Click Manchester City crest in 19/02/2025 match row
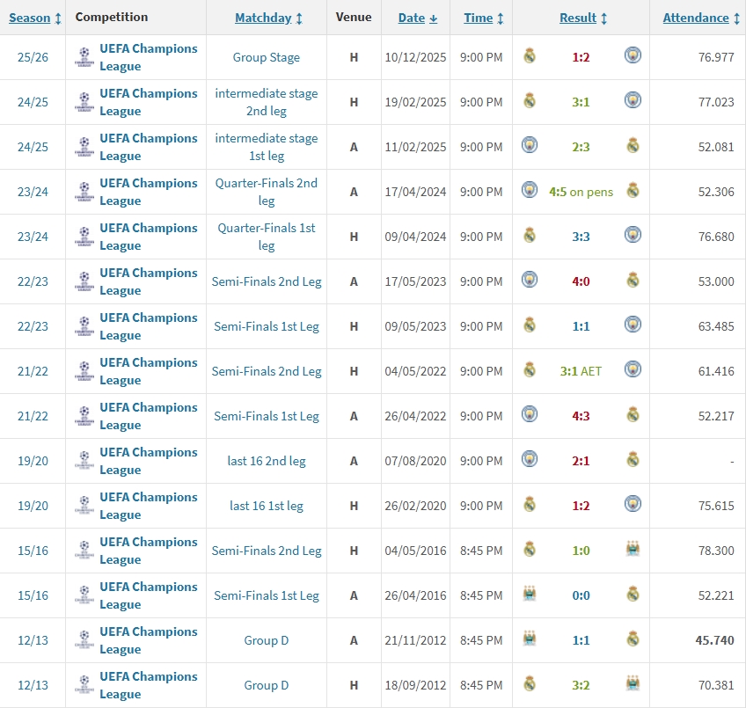This screenshot has height=708, width=746. coord(633,101)
